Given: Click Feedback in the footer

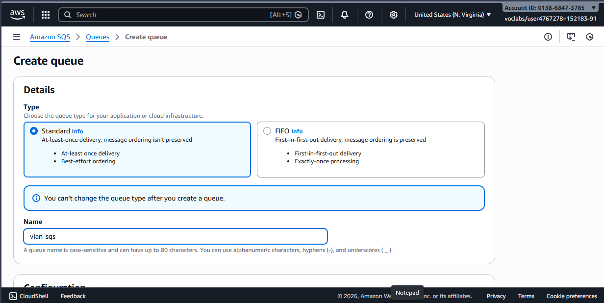Looking at the screenshot, I should coord(73,296).
